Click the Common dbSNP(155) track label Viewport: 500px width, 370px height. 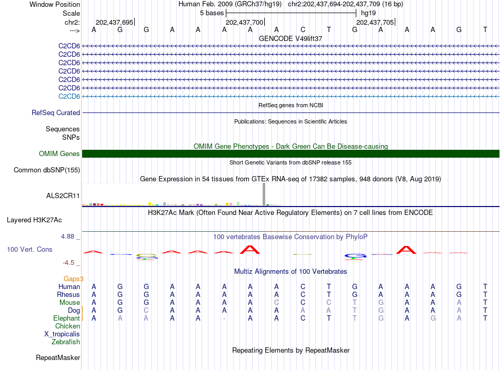(46, 170)
